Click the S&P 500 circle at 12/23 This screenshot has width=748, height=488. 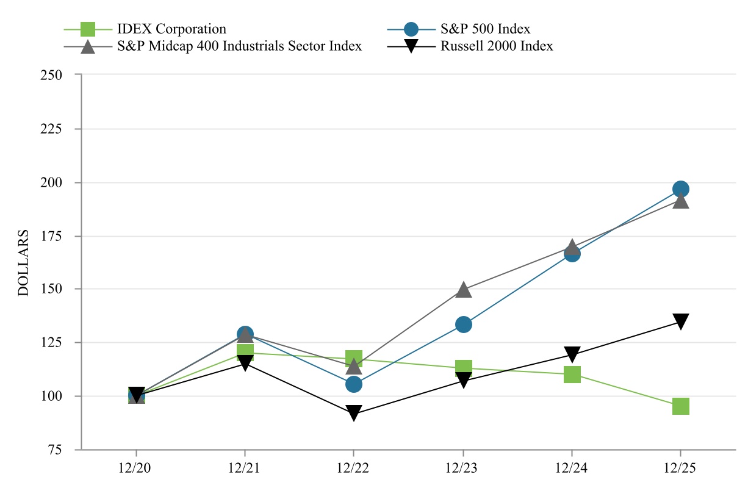pyautogui.click(x=463, y=325)
